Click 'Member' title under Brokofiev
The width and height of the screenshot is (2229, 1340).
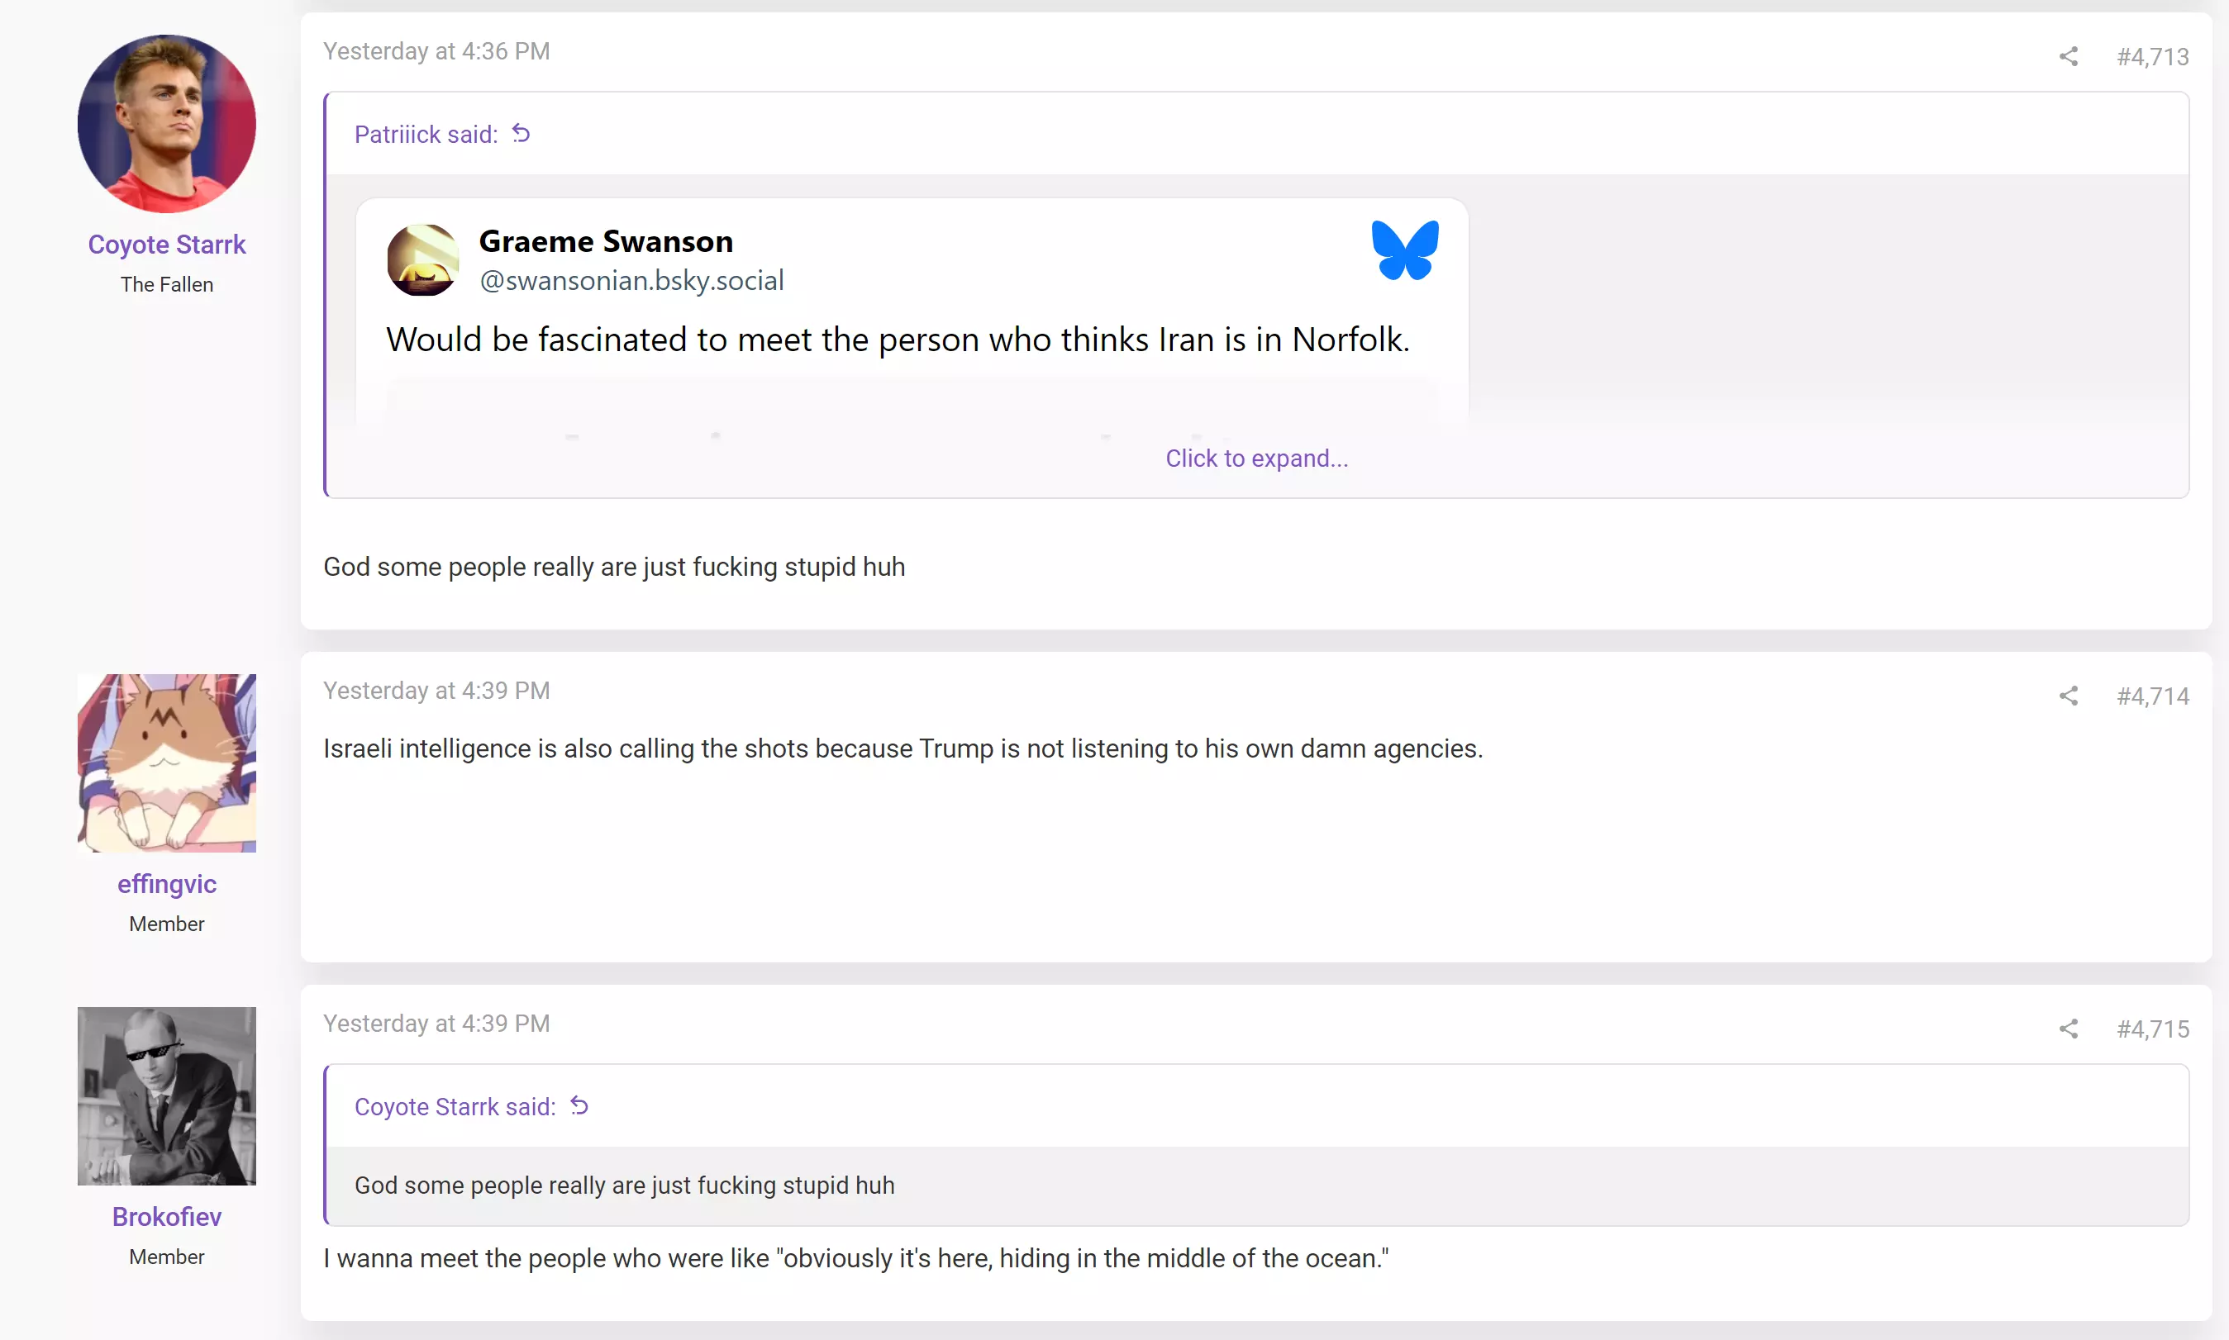click(x=167, y=1258)
